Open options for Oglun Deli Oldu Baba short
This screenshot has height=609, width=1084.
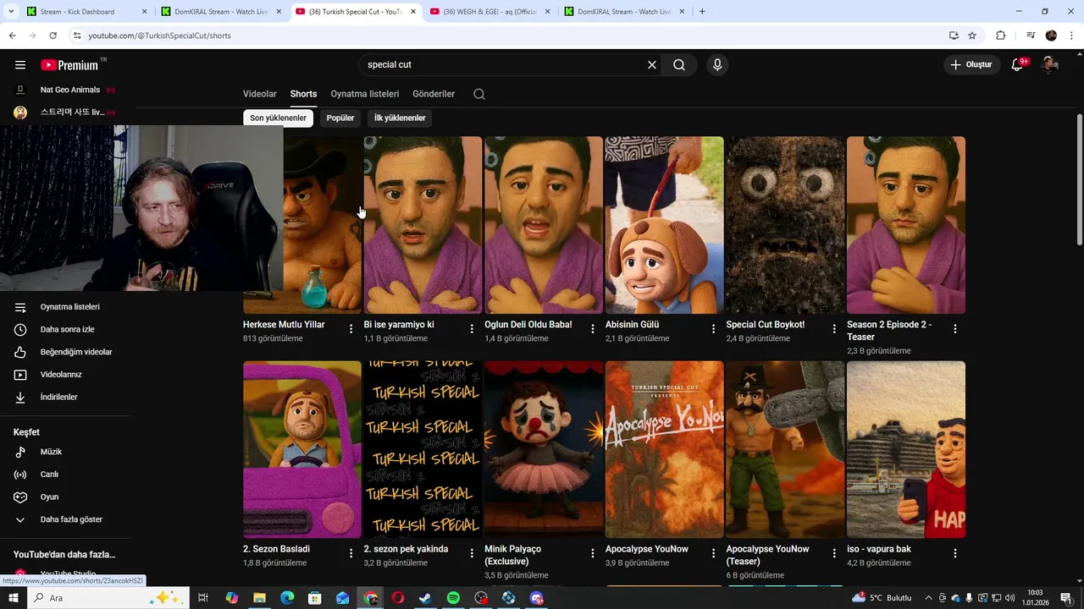click(x=593, y=329)
